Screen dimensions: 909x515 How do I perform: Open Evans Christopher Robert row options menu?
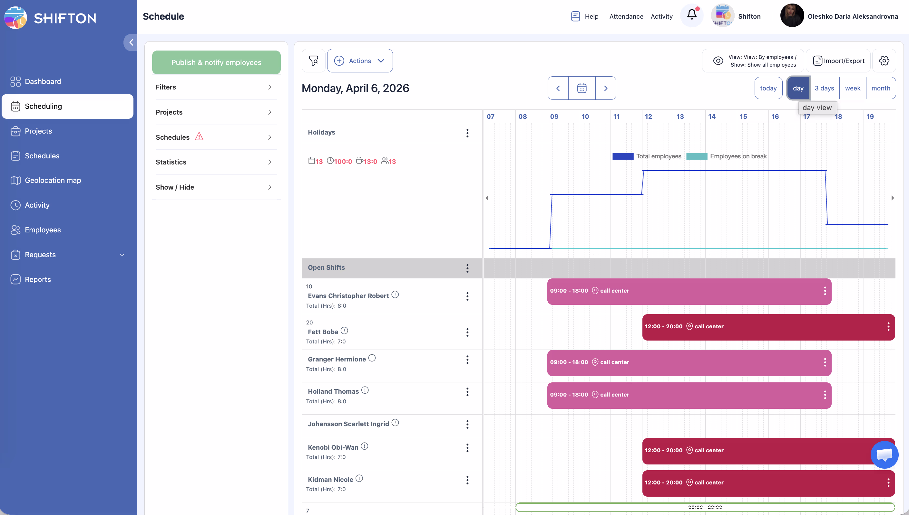coord(467,296)
